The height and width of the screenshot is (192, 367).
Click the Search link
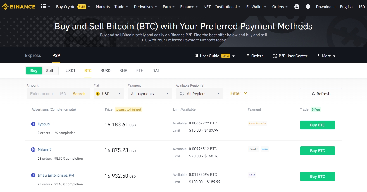click(79, 94)
